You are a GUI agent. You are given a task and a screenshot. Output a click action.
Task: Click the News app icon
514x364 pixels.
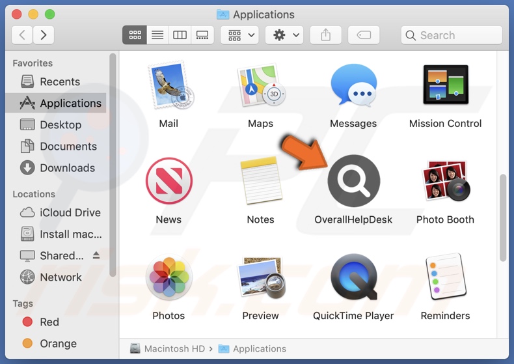point(169,181)
